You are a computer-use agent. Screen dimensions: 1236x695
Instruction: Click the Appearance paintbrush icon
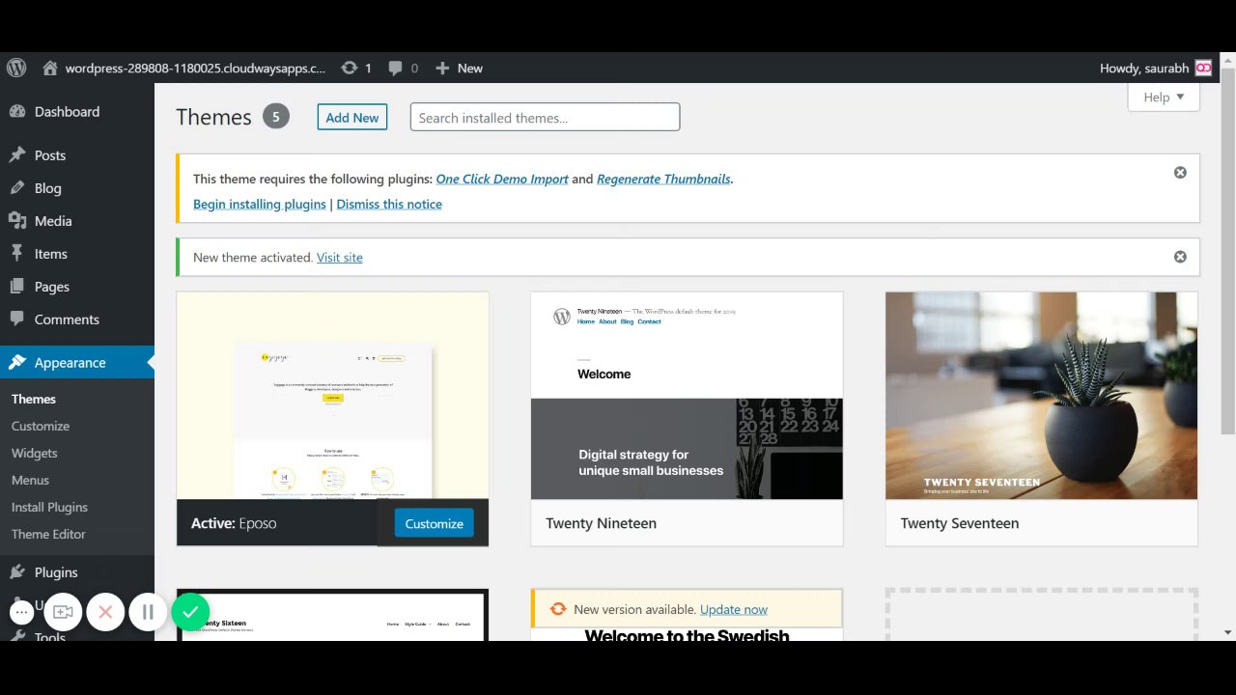tap(17, 362)
